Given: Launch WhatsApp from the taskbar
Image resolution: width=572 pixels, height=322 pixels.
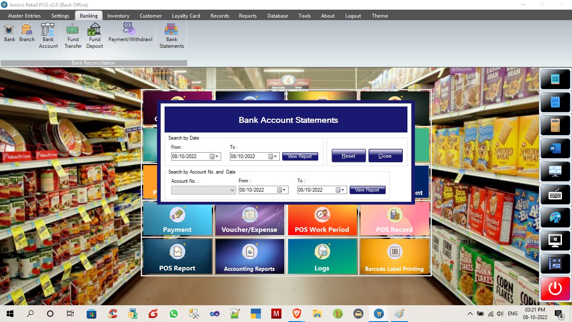Looking at the screenshot, I should point(173,314).
